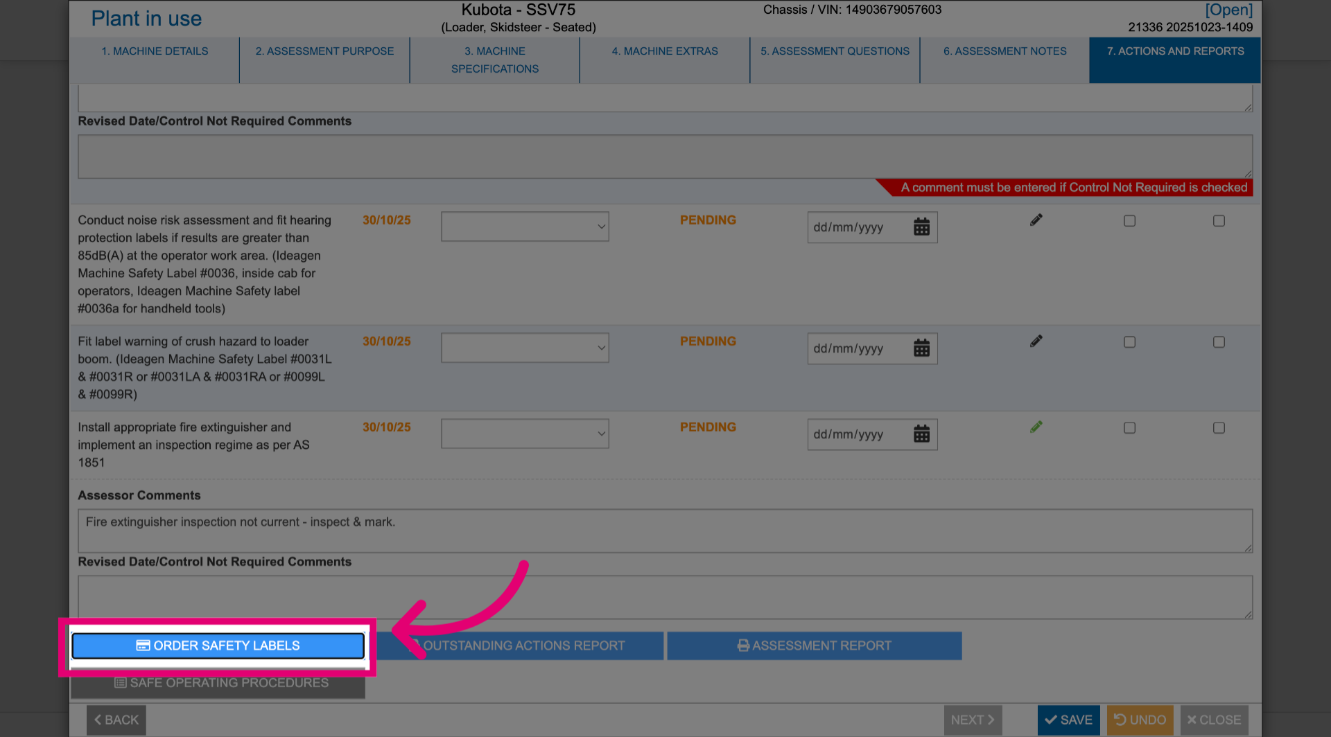
Task: Click Chassis / VIN number text
Action: 852,10
